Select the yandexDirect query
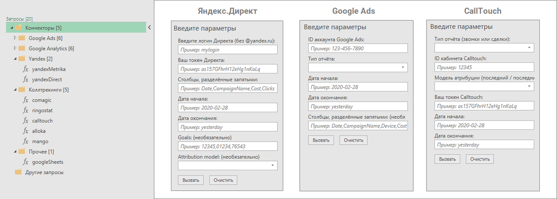Screen dimensions: 557x199 point(47,79)
